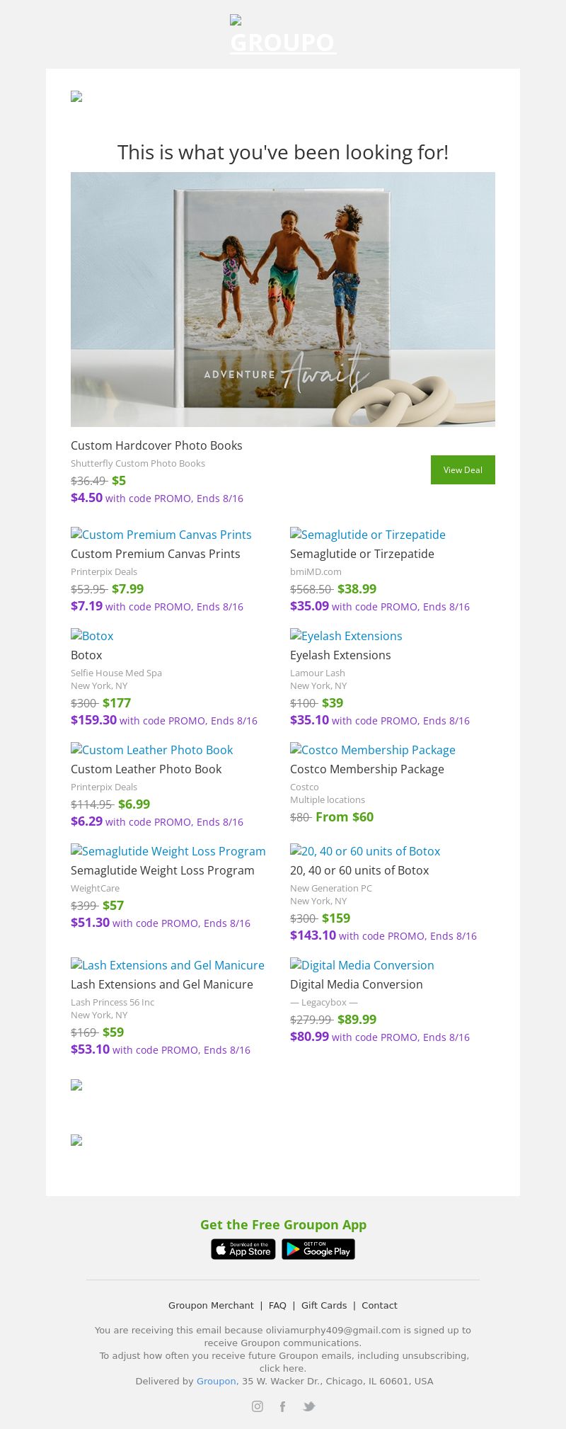Open the Botox deal image
Screen dimensions: 566x1429
[92, 636]
